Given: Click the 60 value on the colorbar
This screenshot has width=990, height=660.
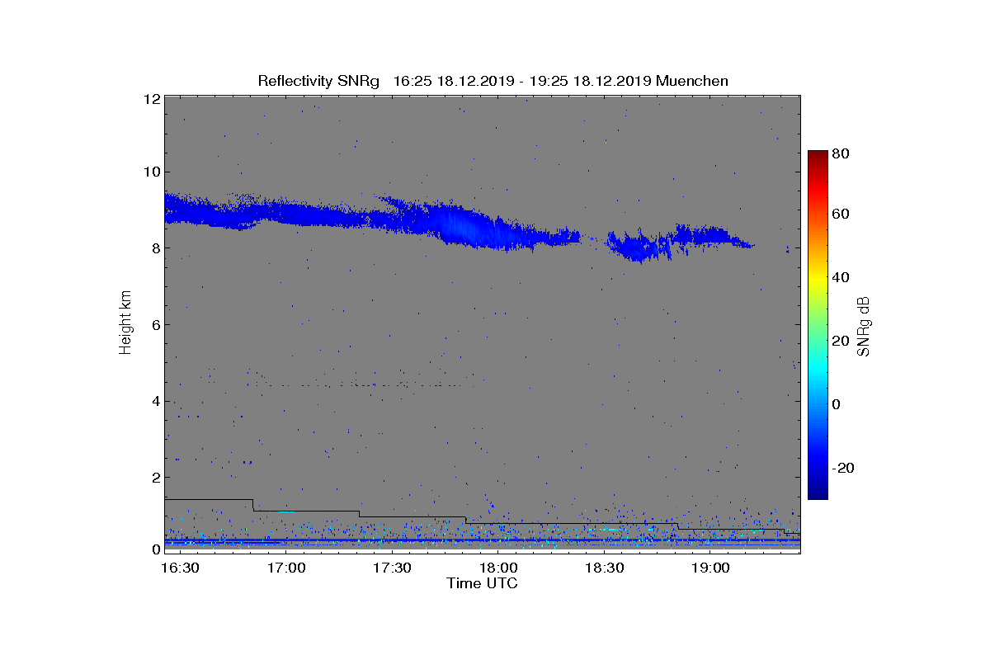Looking at the screenshot, I should [x=841, y=214].
